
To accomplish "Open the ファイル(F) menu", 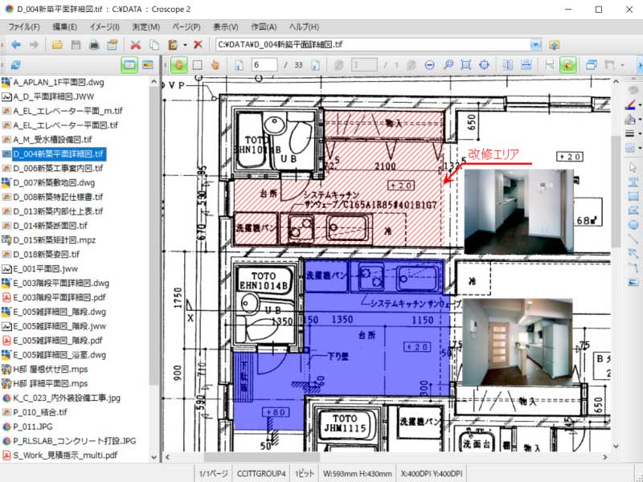I will click(24, 27).
